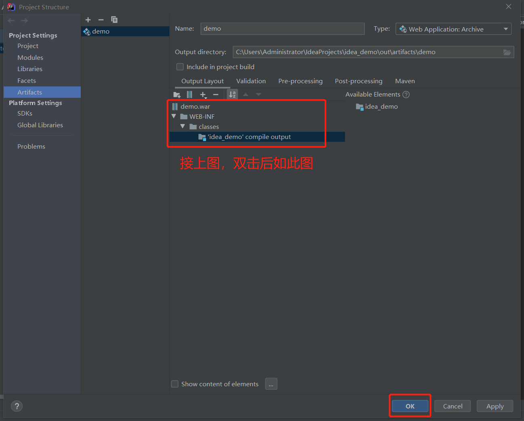Click IntelliJ logo in title bar
The height and width of the screenshot is (421, 524).
[11, 7]
